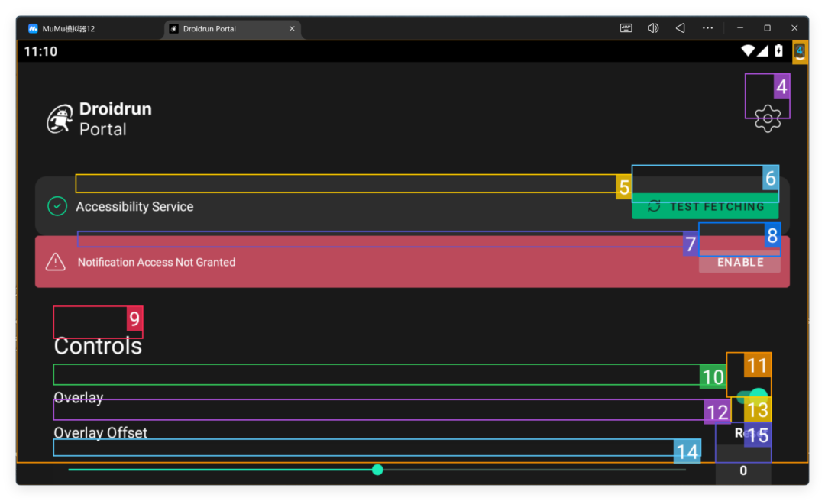This screenshot has height=501, width=825.
Task: Click the Wi-Fi status icon
Action: point(748,50)
